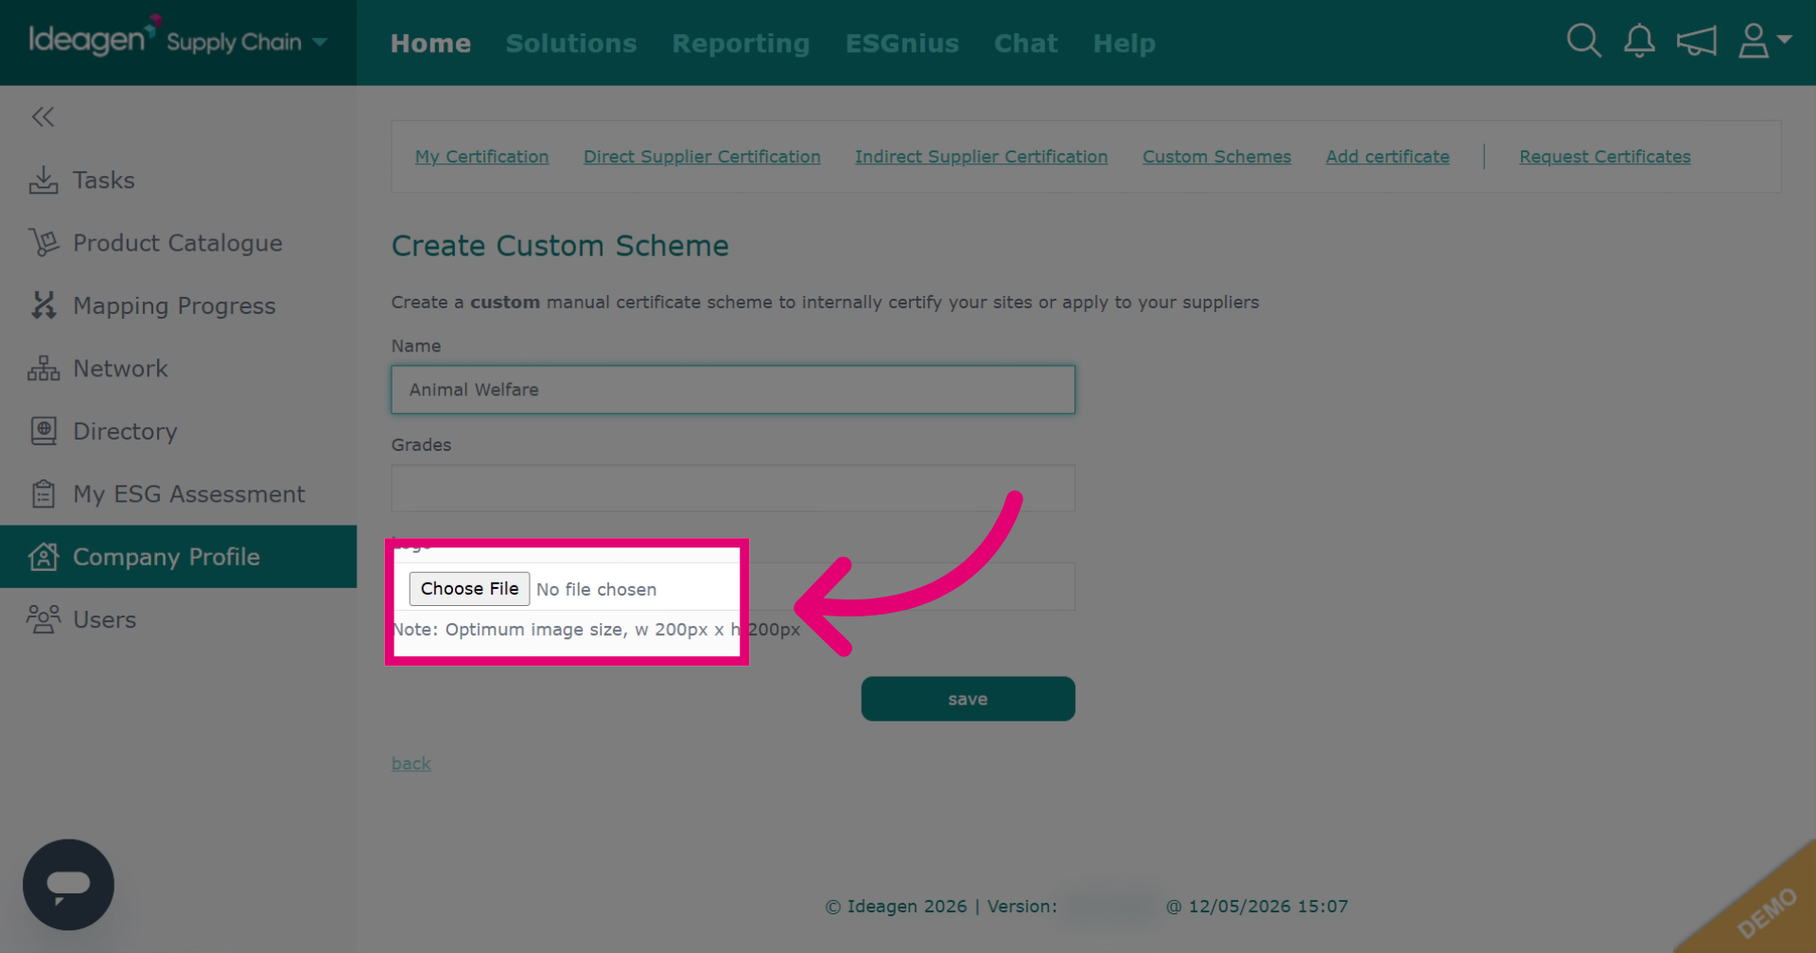Click the Ideagen logo
Image resolution: width=1816 pixels, height=953 pixels.
pos(95,37)
